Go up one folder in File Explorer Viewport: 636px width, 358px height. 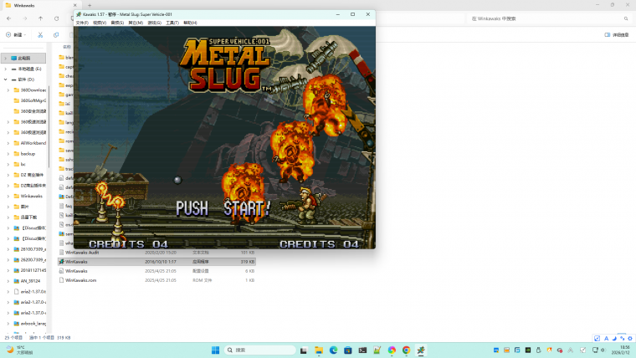pos(40,18)
